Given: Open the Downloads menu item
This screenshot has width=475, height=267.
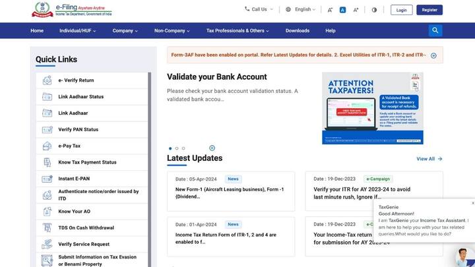Looking at the screenshot, I should pos(298,30).
